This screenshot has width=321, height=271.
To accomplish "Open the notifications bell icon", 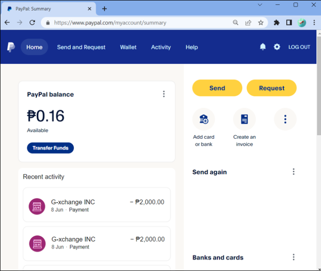I will pyautogui.click(x=263, y=47).
